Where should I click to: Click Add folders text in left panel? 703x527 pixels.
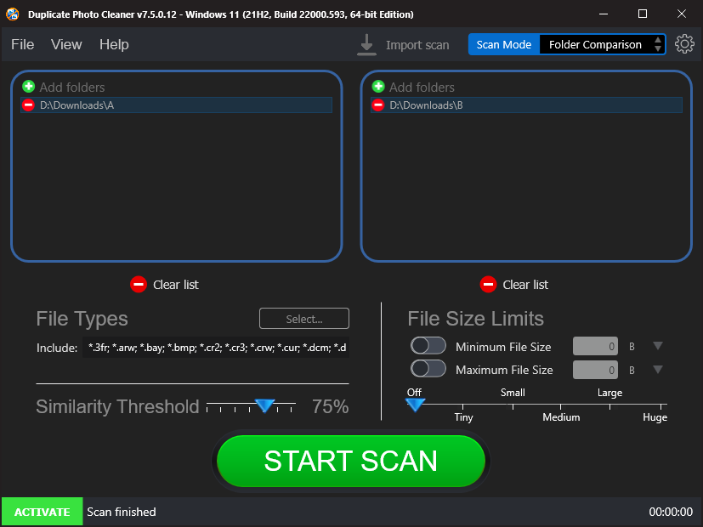pos(72,87)
